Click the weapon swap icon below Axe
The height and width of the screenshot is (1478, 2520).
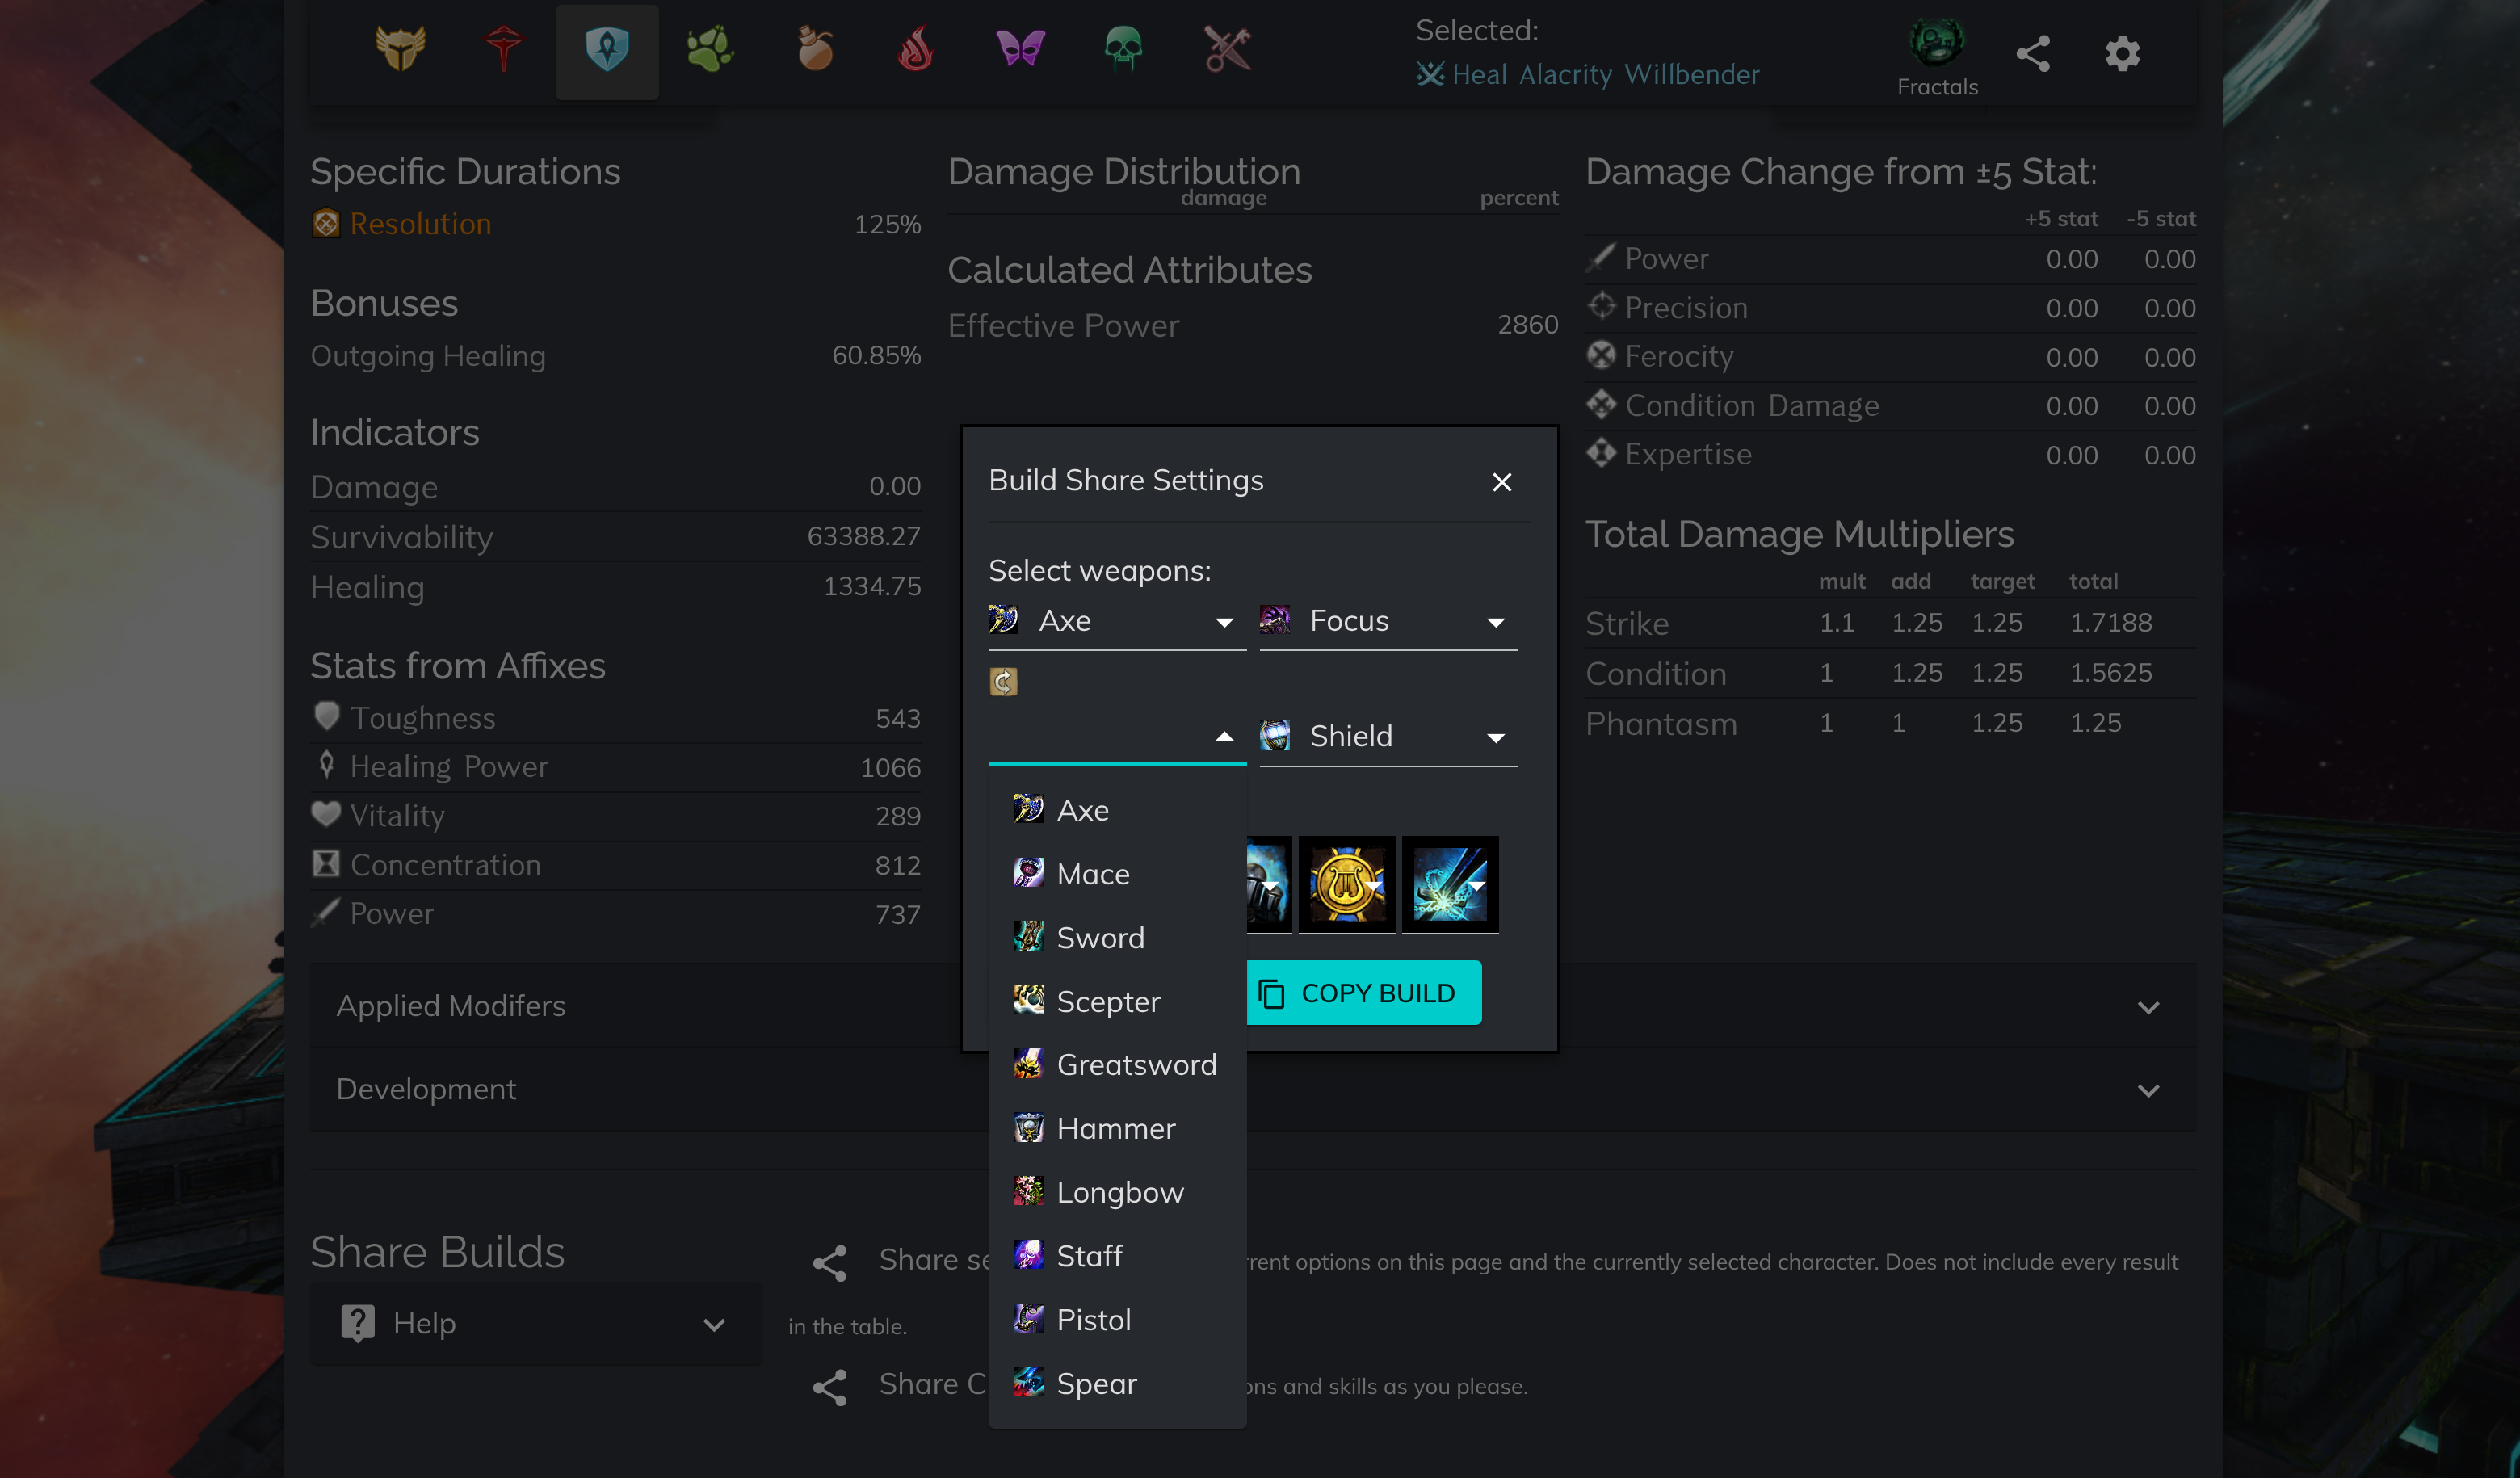1004,681
